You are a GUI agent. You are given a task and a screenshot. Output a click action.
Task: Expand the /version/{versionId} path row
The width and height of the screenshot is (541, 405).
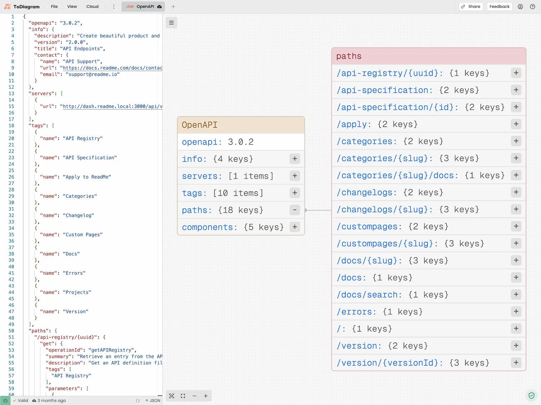click(x=516, y=362)
